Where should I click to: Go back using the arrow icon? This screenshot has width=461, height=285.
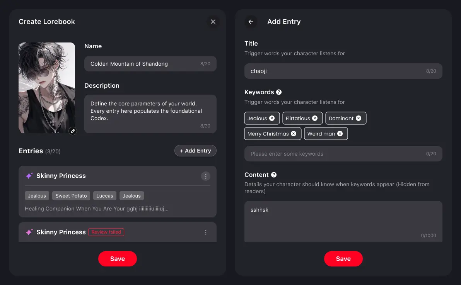pyautogui.click(x=251, y=22)
